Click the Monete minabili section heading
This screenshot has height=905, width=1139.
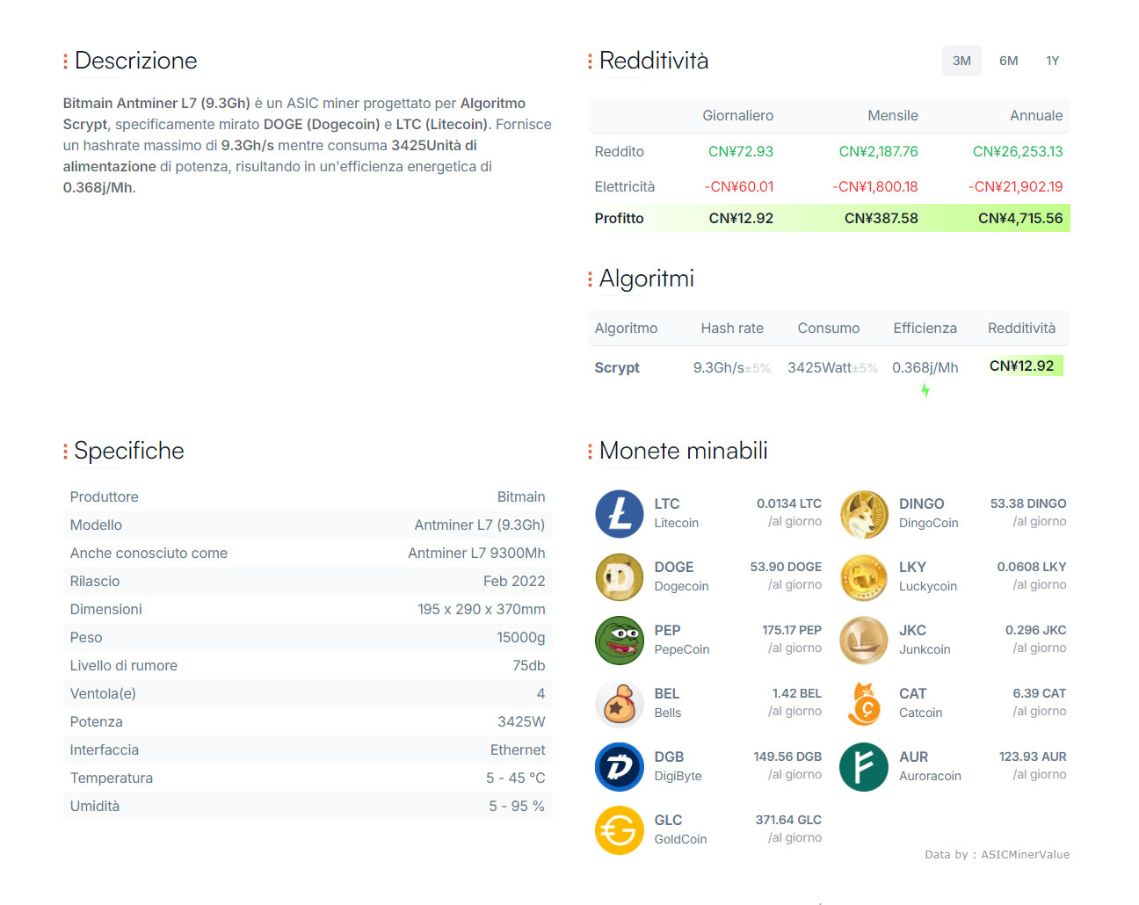click(x=683, y=451)
